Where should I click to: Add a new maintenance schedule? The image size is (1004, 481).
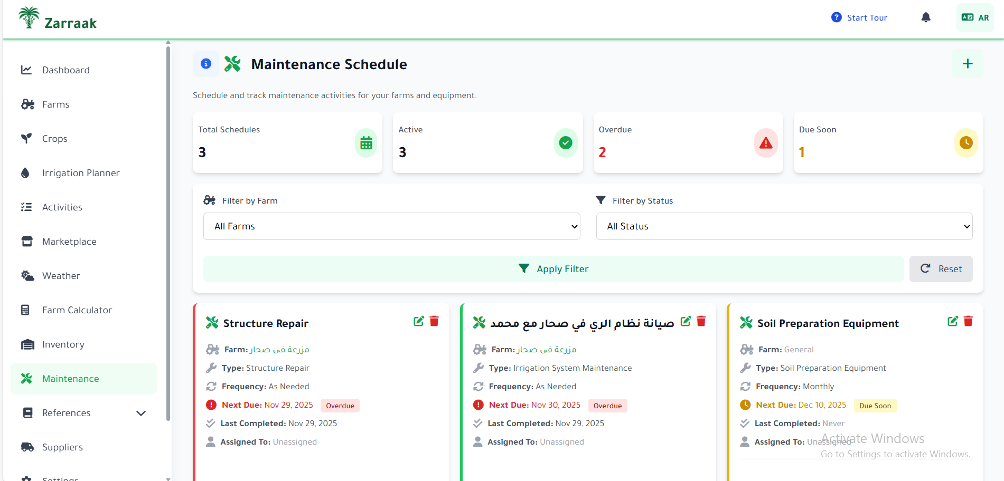point(967,63)
